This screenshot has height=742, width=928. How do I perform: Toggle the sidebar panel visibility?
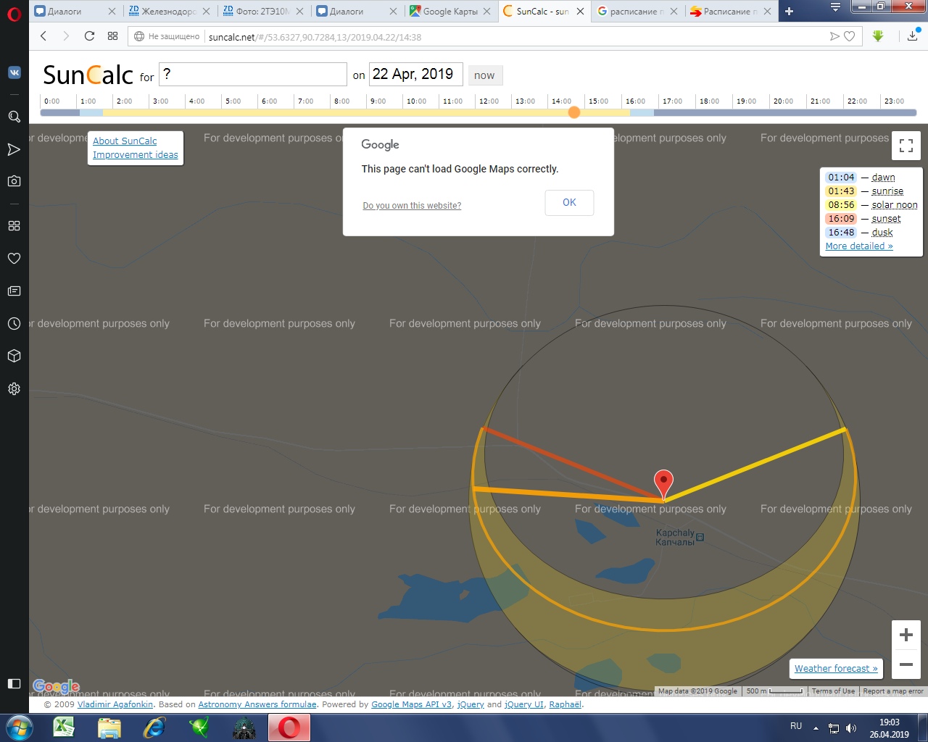[14, 683]
